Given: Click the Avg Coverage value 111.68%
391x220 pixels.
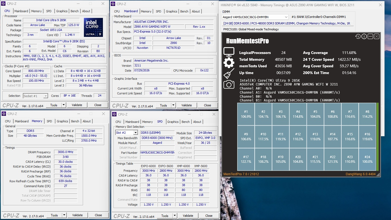Looking at the screenshot, I should pos(349,53).
